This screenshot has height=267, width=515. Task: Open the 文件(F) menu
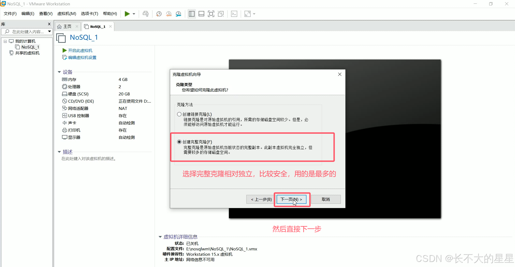[x=10, y=14]
